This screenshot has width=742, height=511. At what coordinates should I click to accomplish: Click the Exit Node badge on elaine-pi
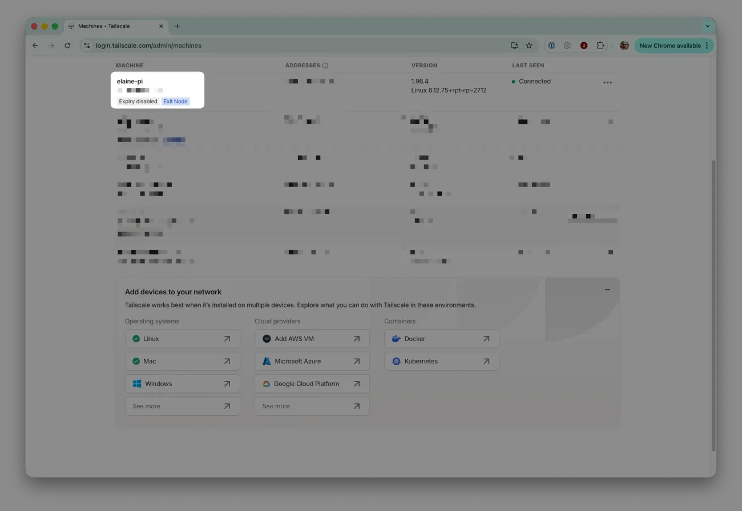(x=175, y=102)
